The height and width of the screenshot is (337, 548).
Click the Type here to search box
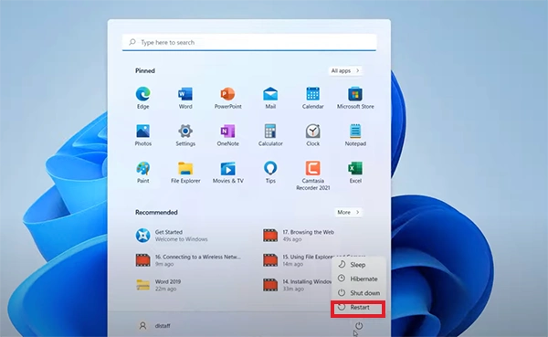249,42
